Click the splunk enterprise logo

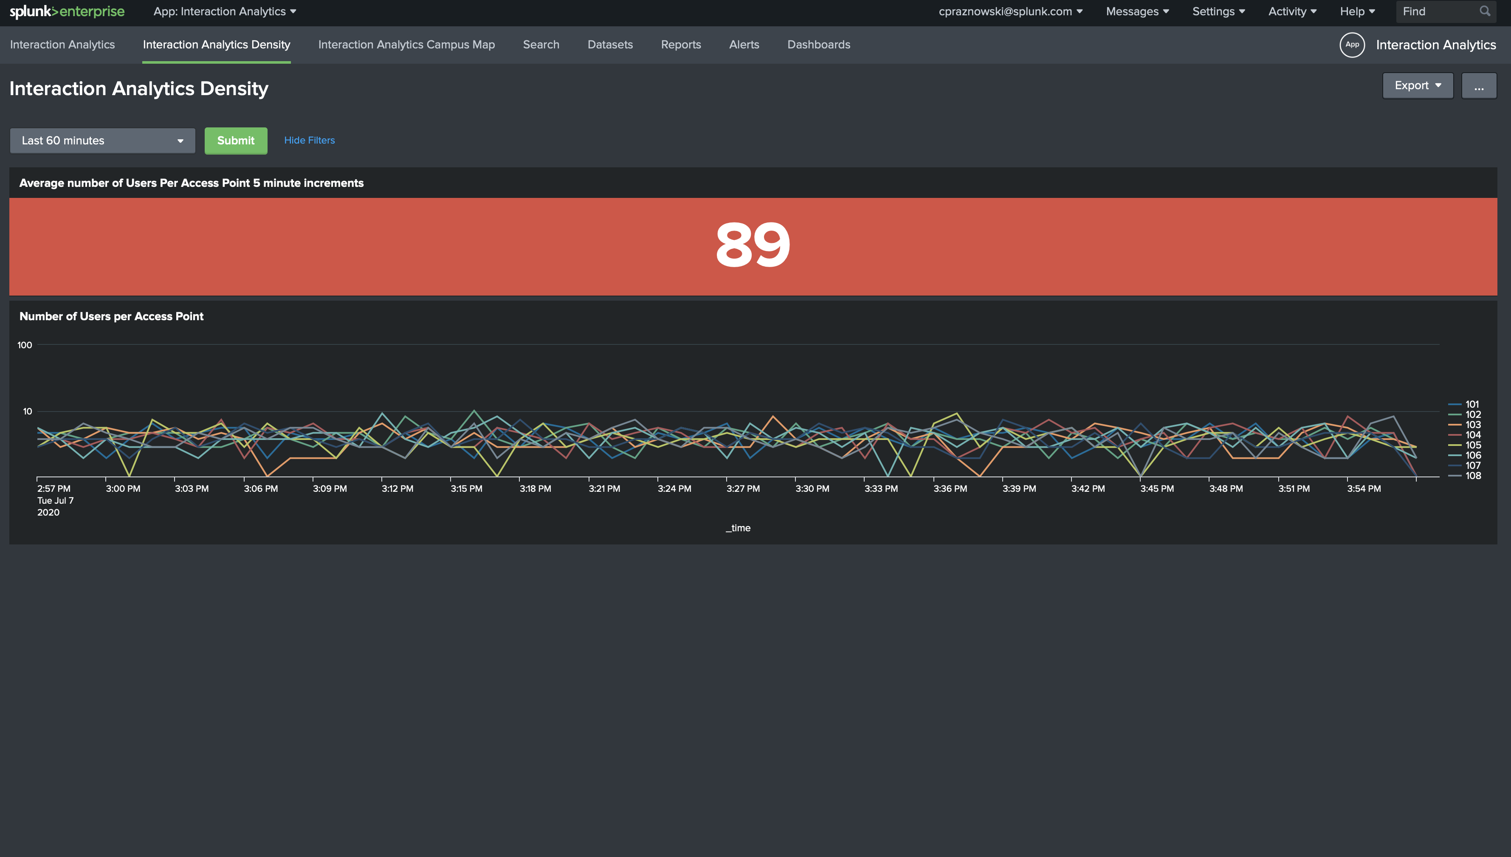[67, 11]
